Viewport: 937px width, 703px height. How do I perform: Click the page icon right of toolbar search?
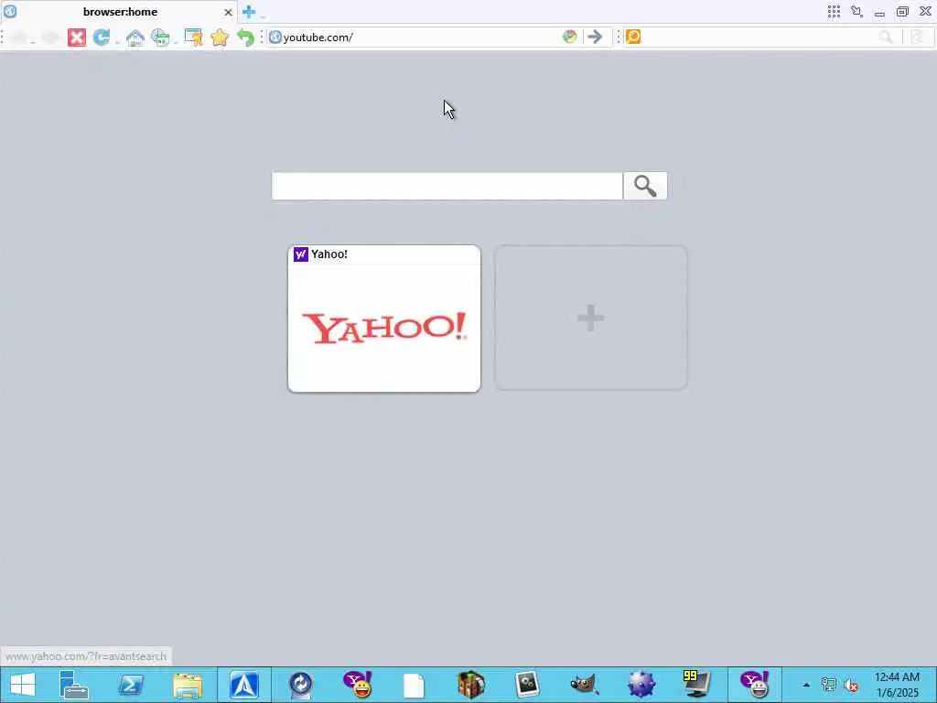(916, 37)
